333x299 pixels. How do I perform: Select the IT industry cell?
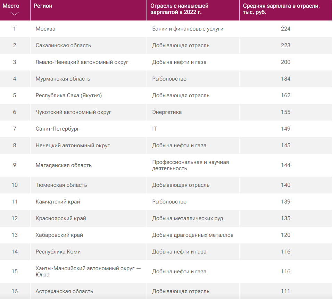coord(155,129)
